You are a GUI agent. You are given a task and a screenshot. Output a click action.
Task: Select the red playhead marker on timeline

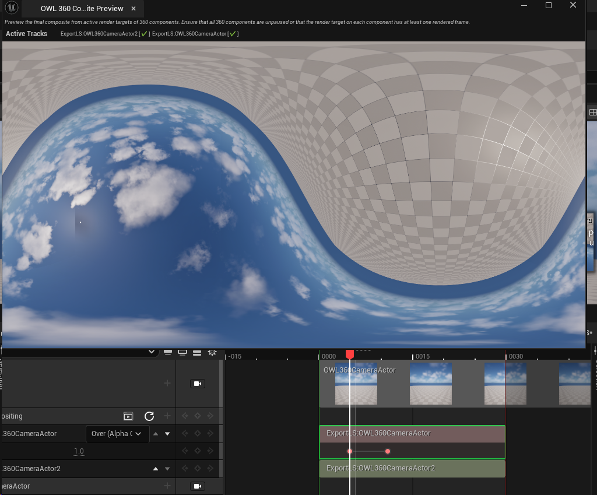point(350,354)
